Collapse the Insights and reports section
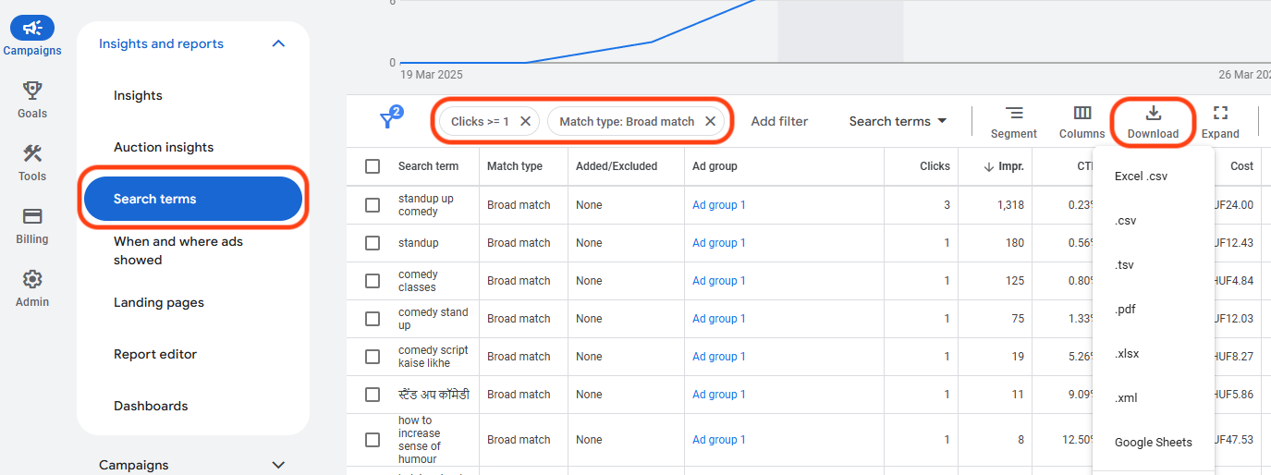This screenshot has height=475, width=1271. (278, 43)
